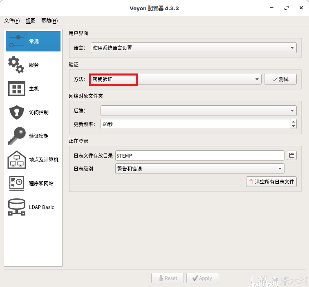Click the folder browse icon for log directory
Image resolution: width=309 pixels, height=287 pixels.
coord(292,155)
